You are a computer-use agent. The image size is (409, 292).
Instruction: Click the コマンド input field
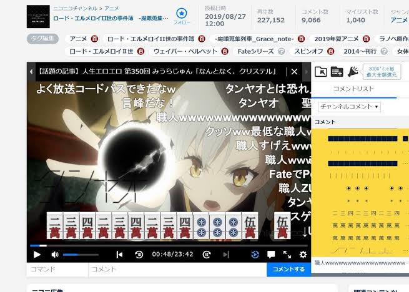57,270
